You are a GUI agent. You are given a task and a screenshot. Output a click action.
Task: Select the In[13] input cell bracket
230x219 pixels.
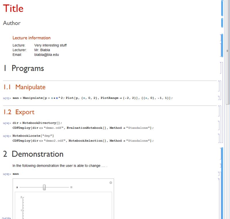click(219, 98)
